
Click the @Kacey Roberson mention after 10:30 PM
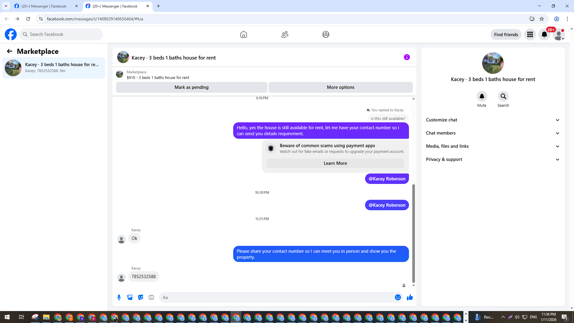pos(387,205)
